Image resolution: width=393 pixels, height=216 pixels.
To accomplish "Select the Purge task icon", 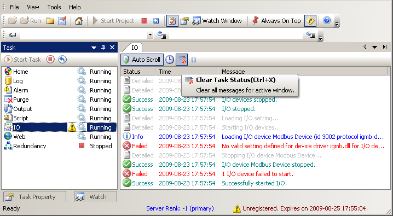I will [8, 100].
